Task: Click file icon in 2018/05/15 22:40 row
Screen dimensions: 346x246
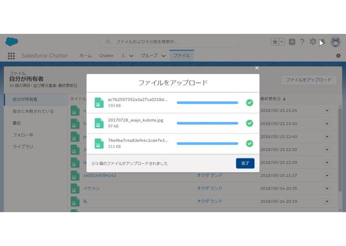Action: pyautogui.click(x=75, y=137)
